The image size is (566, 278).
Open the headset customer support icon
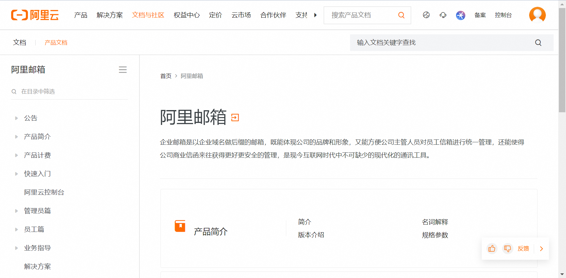coord(443,15)
